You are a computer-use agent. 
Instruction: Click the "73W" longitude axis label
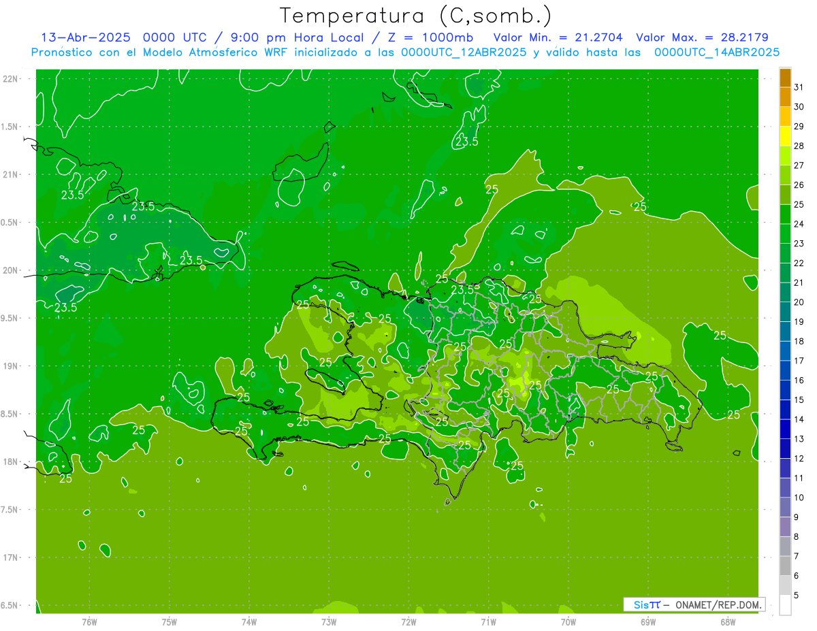[x=329, y=621]
